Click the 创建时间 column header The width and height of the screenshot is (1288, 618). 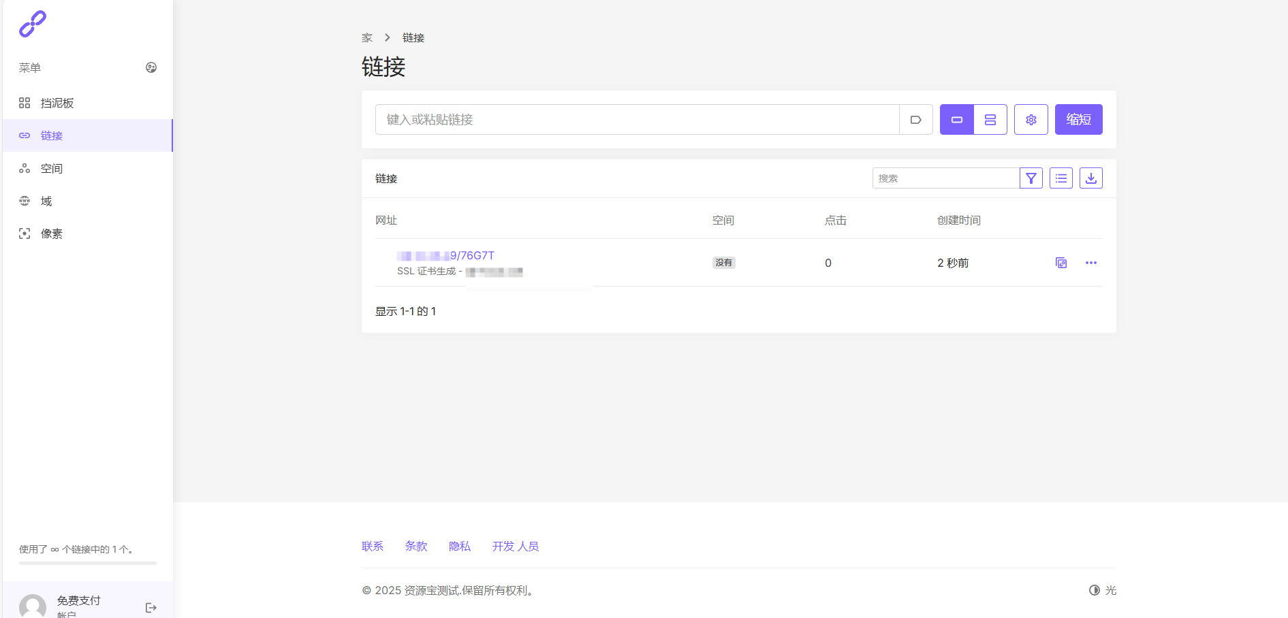click(959, 221)
